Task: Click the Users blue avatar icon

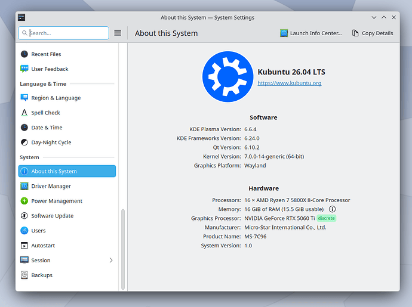Action: 24,230
